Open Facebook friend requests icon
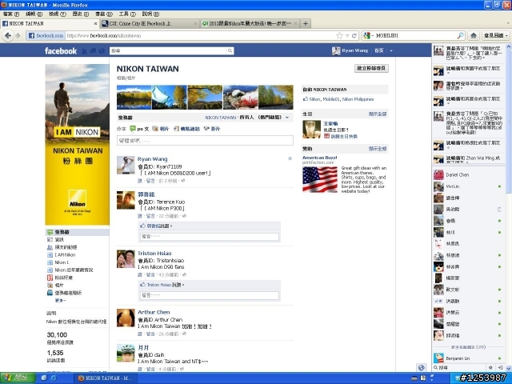512x384 pixels. click(x=84, y=51)
